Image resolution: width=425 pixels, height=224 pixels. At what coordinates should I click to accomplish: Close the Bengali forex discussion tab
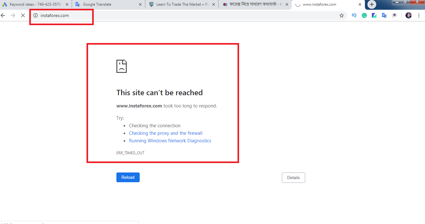287,4
